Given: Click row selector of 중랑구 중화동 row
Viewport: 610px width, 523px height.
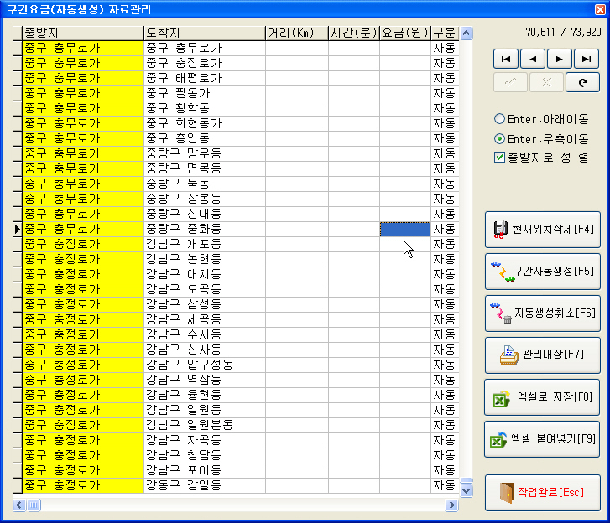Looking at the screenshot, I should pyautogui.click(x=18, y=230).
